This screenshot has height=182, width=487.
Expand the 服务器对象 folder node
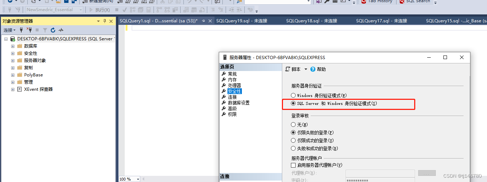pyautogui.click(x=13, y=61)
